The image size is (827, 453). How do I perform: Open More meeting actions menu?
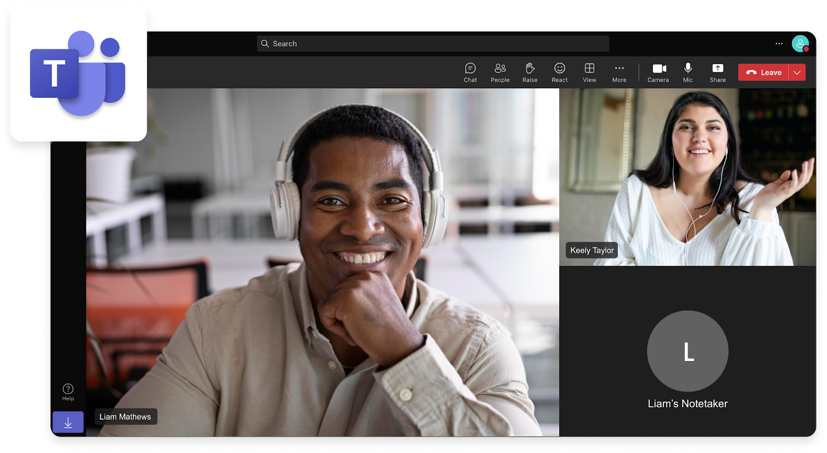(619, 72)
